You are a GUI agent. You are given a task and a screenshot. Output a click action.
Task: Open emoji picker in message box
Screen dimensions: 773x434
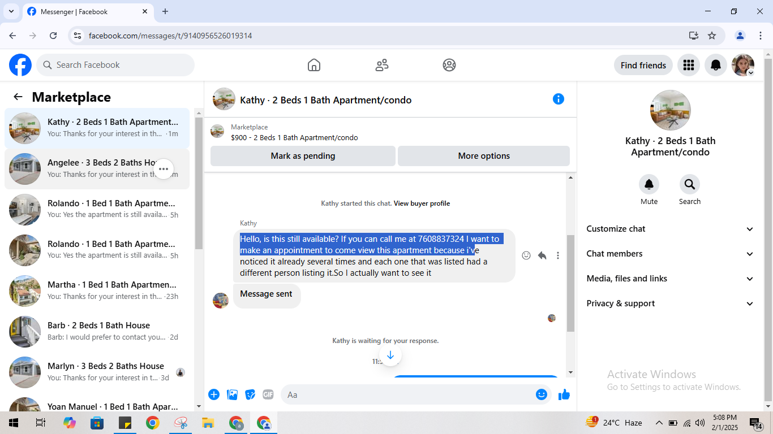[x=542, y=394]
